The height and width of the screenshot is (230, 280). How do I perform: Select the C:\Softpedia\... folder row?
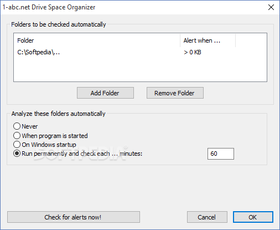(x=140, y=52)
